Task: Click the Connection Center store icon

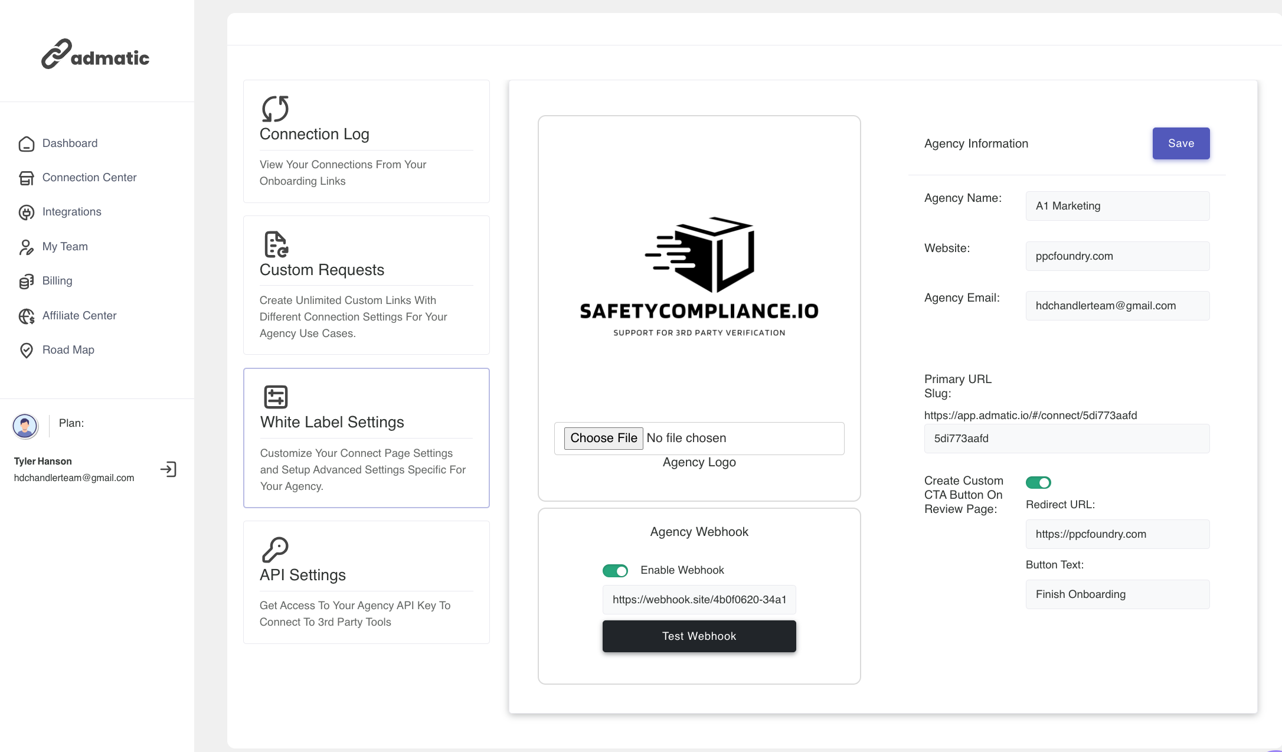Action: [x=27, y=178]
